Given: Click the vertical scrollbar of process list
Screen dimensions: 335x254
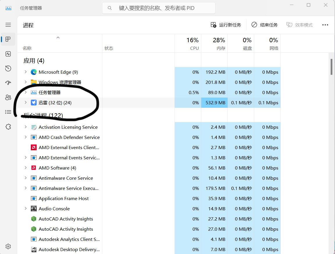Looking at the screenshot, I should pyautogui.click(x=332, y=66).
